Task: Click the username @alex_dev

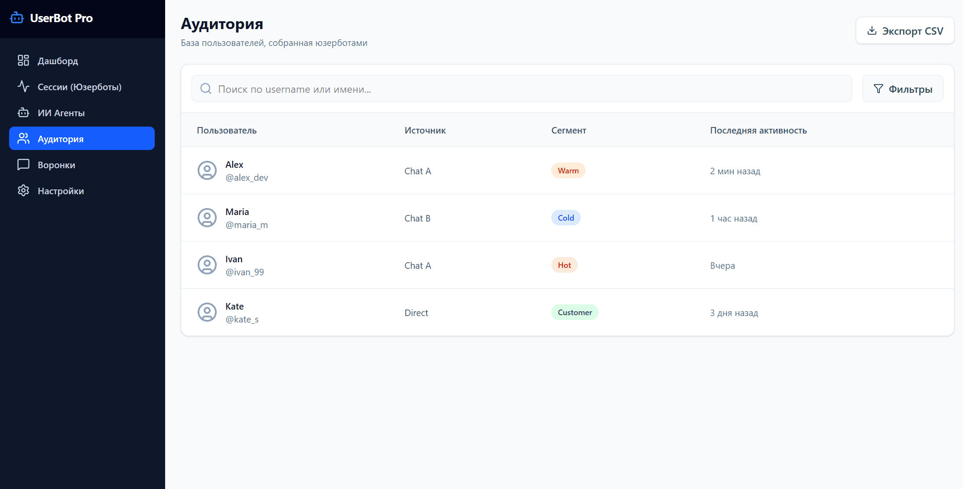Action: [x=247, y=177]
